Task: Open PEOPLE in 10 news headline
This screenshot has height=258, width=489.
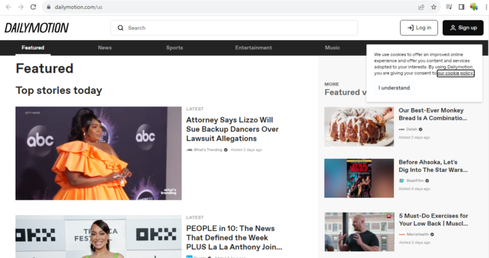Action: point(234,238)
